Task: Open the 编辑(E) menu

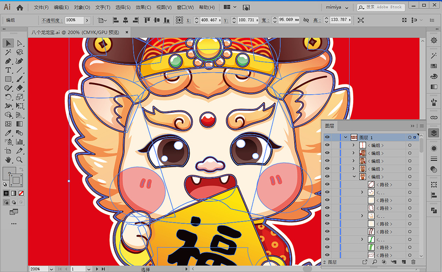Action: pyautogui.click(x=61, y=7)
